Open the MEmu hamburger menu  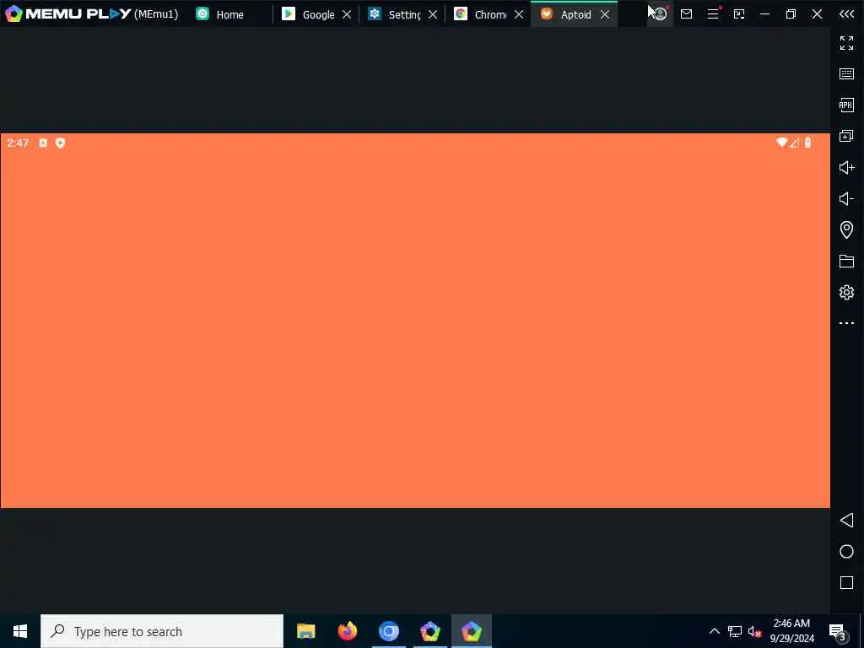pos(713,13)
